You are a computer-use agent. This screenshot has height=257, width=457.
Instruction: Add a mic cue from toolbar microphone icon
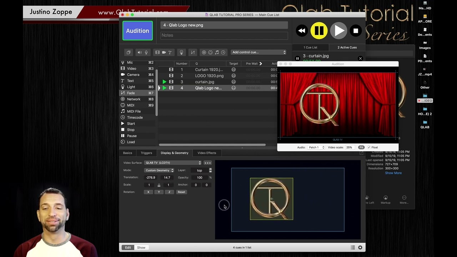point(146,52)
